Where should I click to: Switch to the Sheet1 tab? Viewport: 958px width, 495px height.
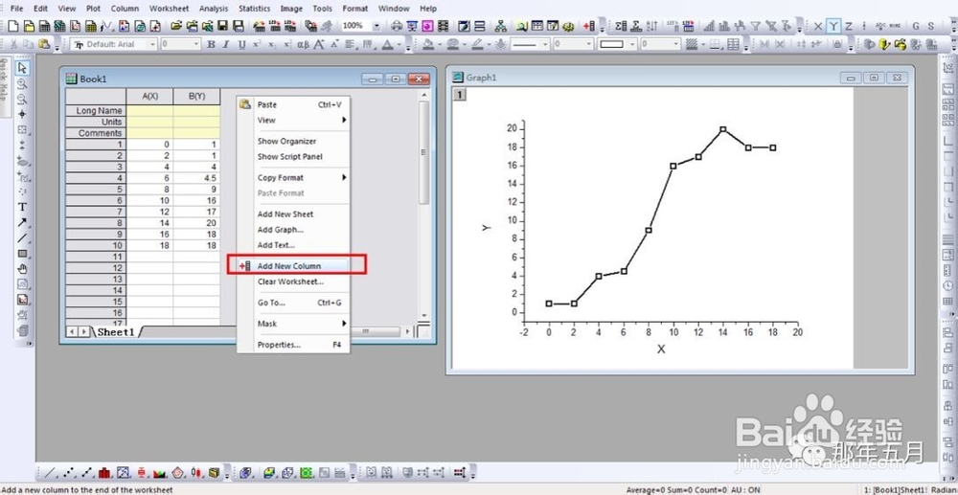coord(116,332)
